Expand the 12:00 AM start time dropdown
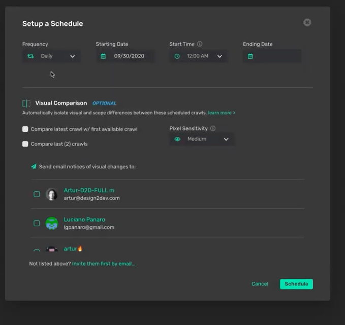The width and height of the screenshot is (345, 325). click(199, 56)
